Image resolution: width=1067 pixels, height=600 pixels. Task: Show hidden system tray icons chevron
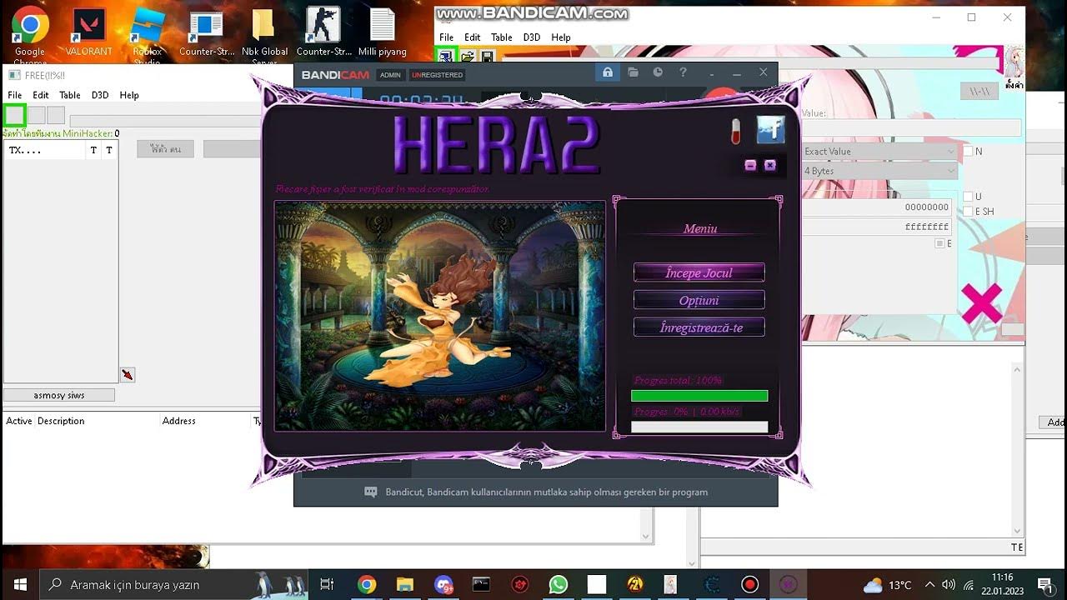[x=929, y=585]
